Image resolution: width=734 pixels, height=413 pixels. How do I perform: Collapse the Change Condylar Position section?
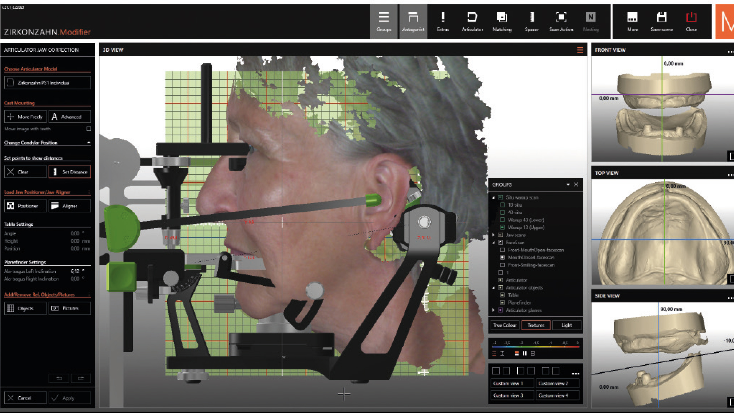[x=89, y=143]
